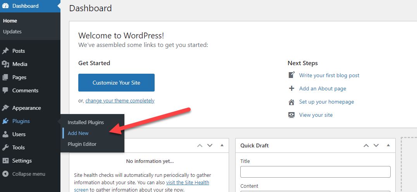The width and height of the screenshot is (417, 192).
Task: Follow the 'change your theme completely' link
Action: (x=120, y=100)
